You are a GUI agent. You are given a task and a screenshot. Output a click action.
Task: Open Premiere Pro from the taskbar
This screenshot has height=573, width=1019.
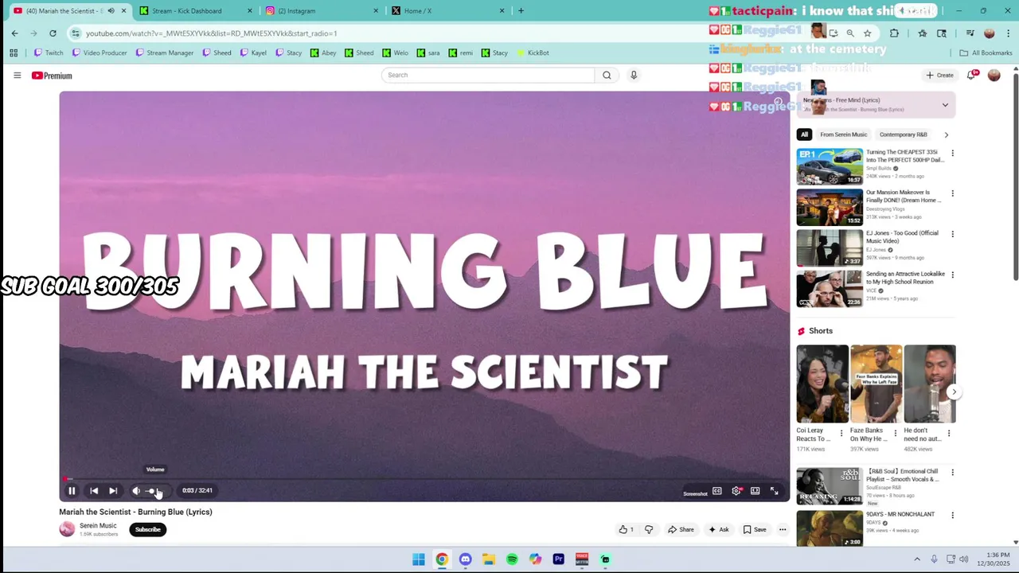click(x=558, y=559)
